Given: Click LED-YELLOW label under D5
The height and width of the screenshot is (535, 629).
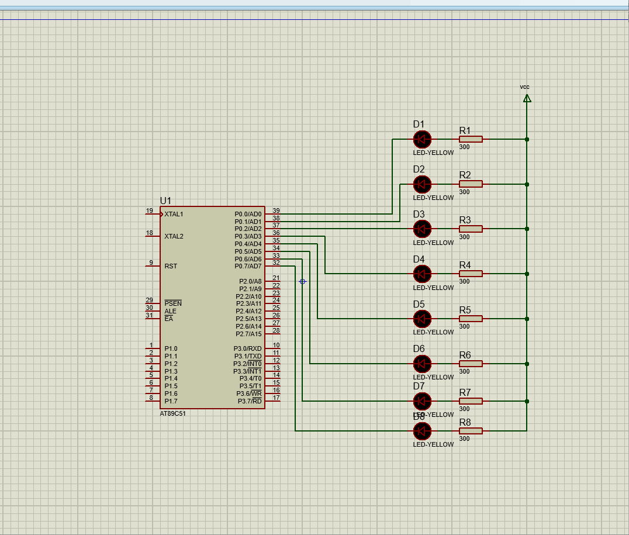Looking at the screenshot, I should (433, 332).
